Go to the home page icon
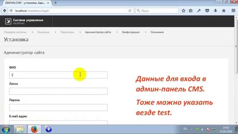Screen dimensions: 238x134 [x=224, y=11]
